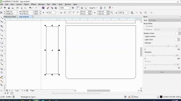The width and height of the screenshot is (181, 101).
Task: Select the Shape tool
Action: [1, 21]
